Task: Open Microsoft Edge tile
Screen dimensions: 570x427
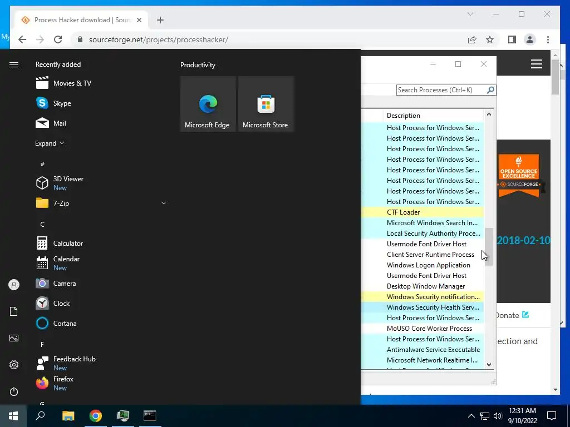Action: point(208,104)
